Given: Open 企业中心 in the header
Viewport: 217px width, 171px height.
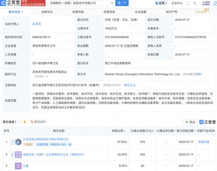Looking at the screenshot, I should (177, 3).
